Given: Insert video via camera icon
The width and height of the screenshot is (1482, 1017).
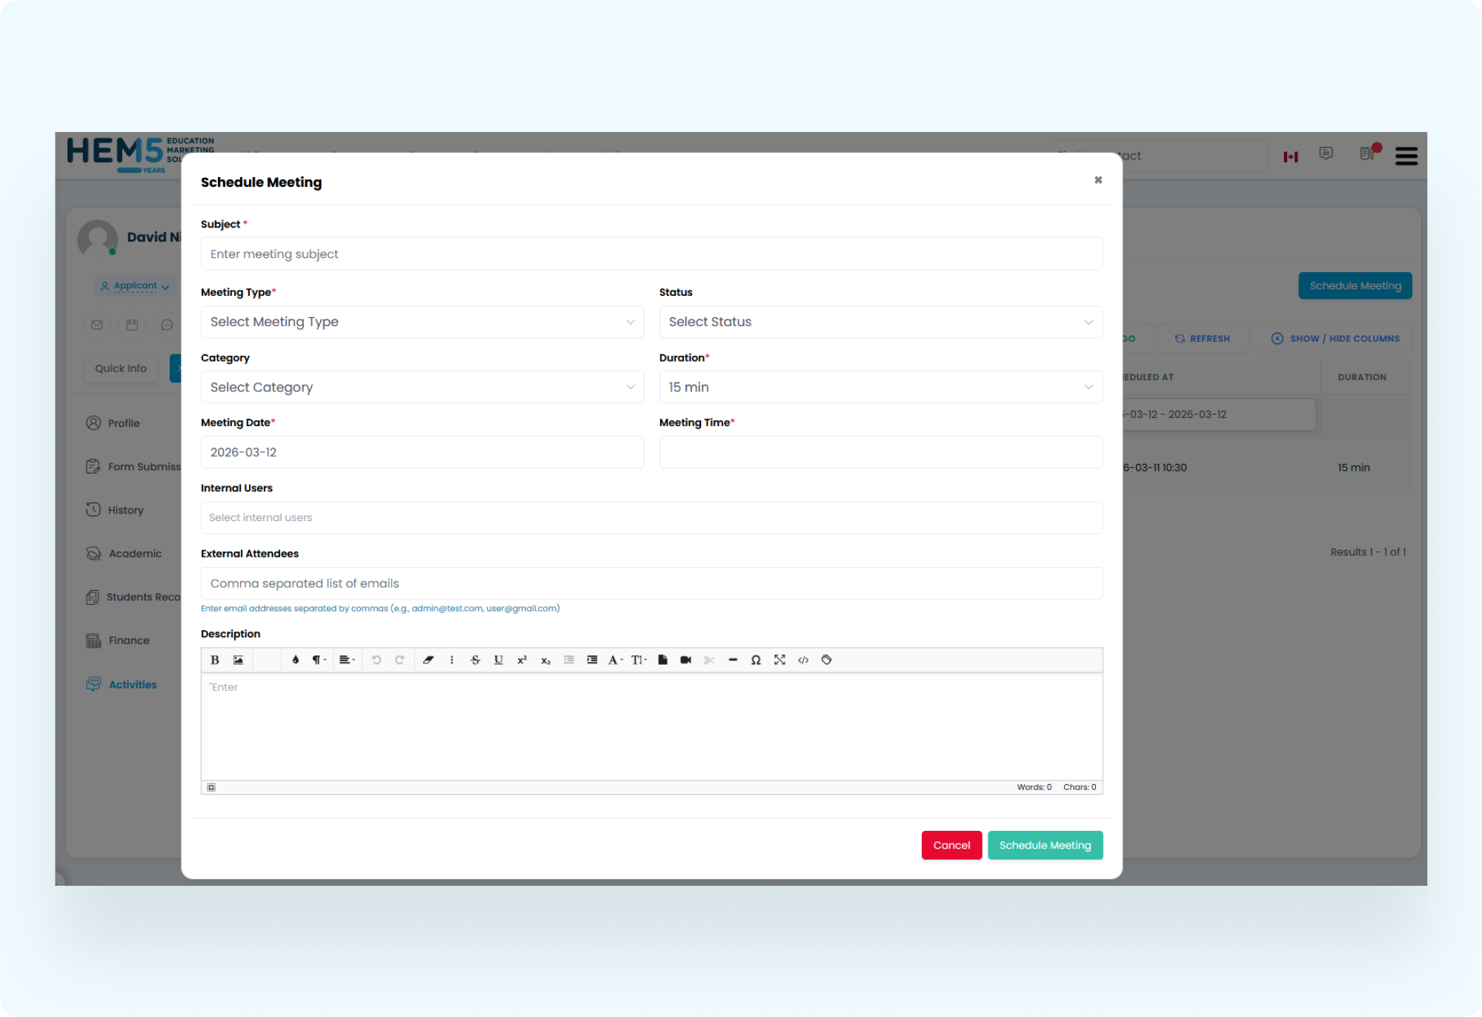Looking at the screenshot, I should [x=685, y=660].
